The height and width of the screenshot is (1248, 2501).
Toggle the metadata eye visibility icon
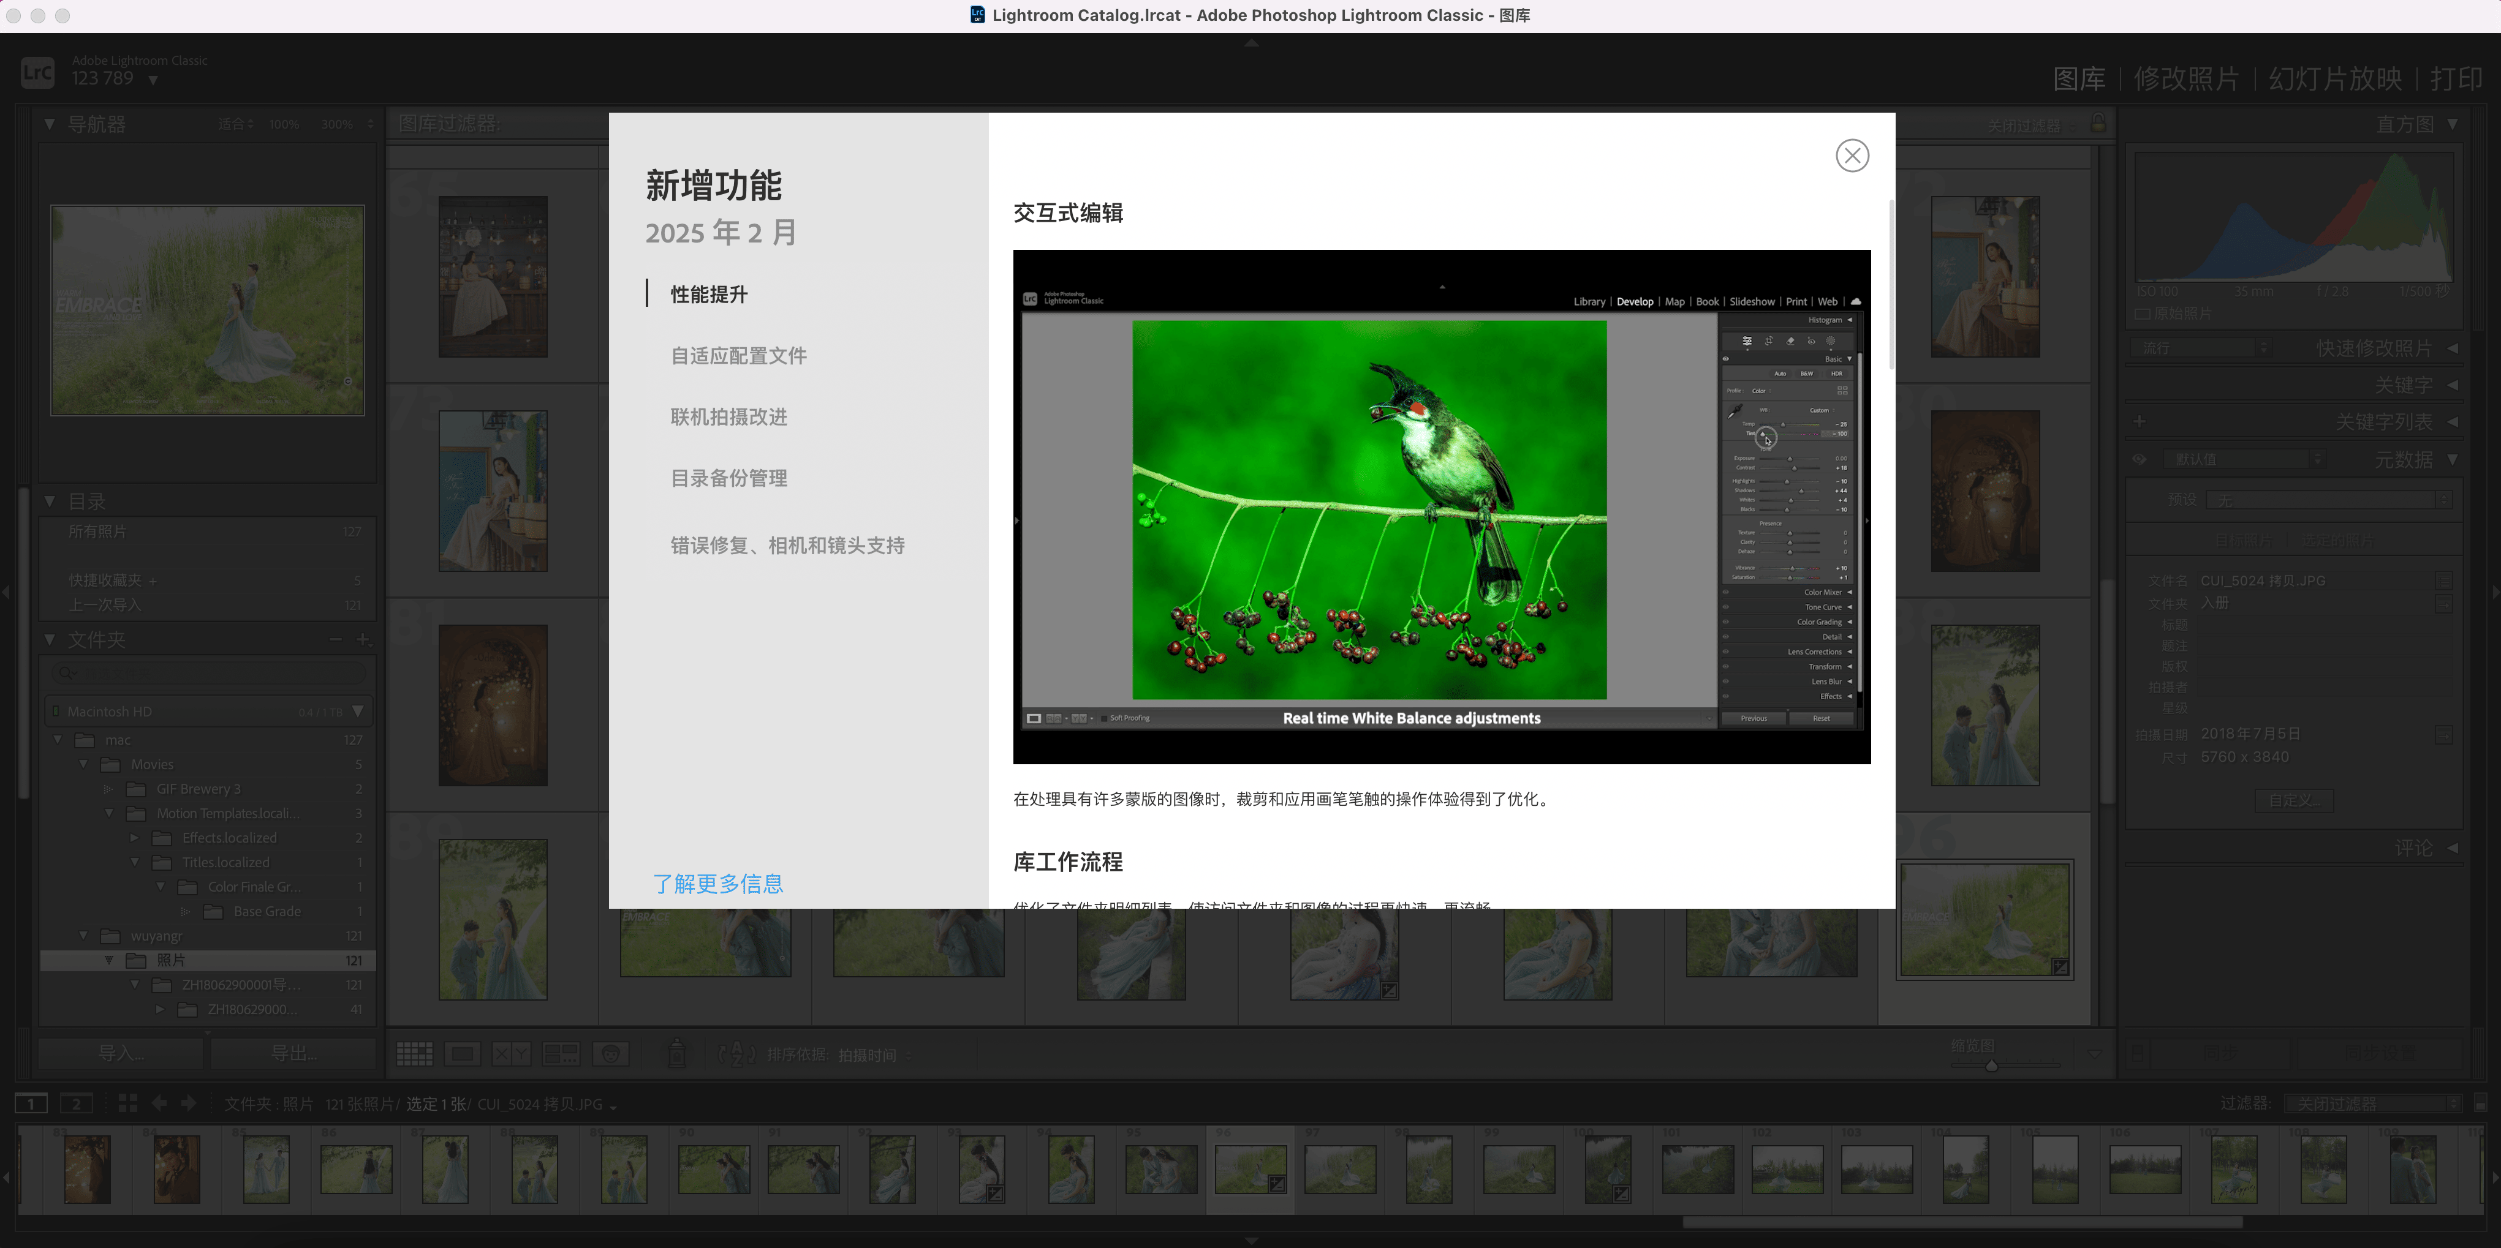point(2139,460)
